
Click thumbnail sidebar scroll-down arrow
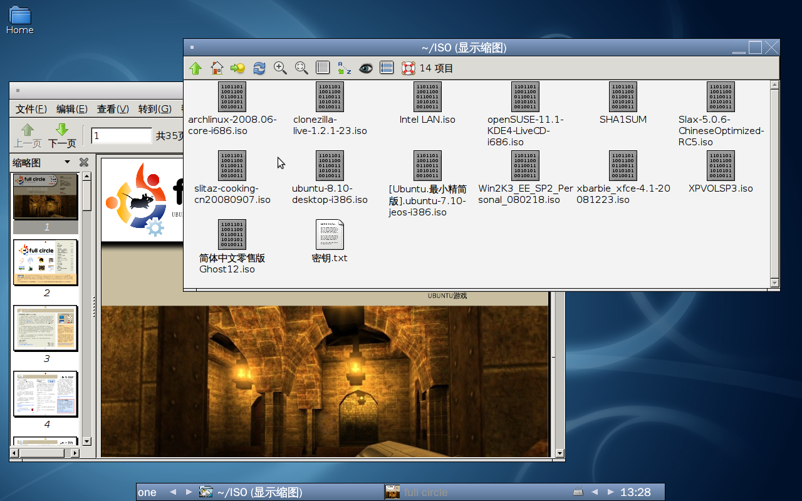coord(86,442)
